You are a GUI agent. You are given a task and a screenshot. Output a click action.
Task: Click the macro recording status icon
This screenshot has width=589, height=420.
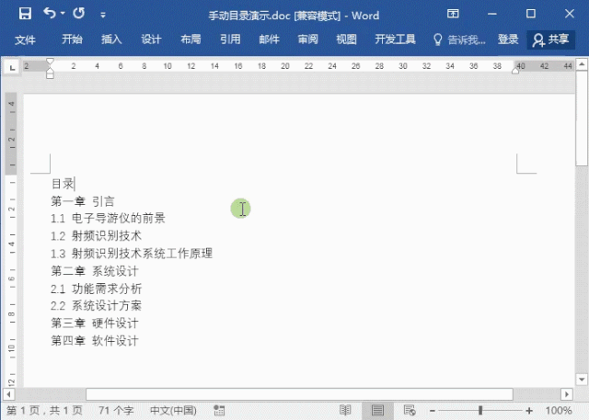coord(219,410)
